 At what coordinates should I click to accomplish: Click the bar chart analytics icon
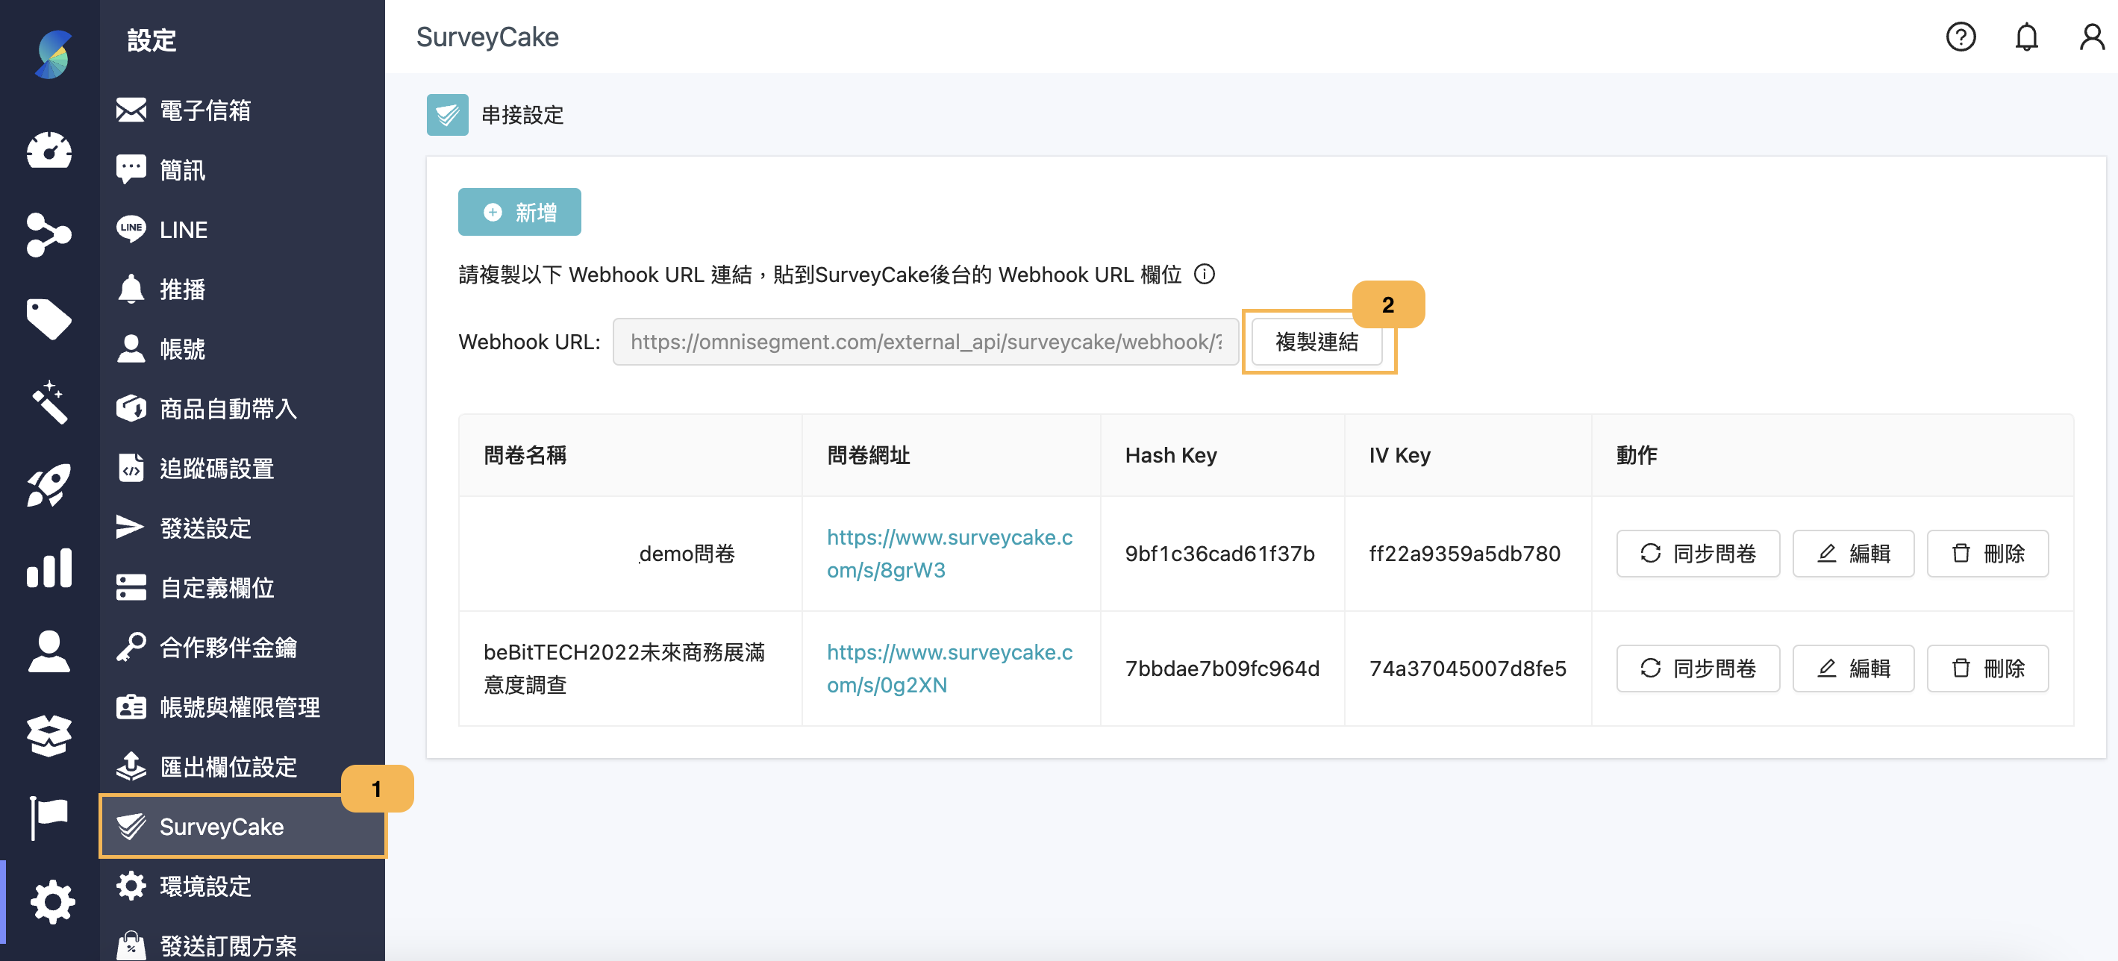point(49,567)
